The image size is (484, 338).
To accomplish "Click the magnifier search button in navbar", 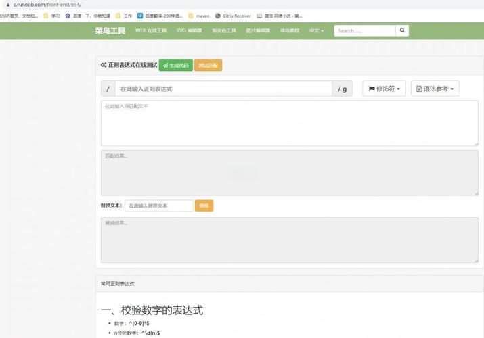I will [402, 30].
